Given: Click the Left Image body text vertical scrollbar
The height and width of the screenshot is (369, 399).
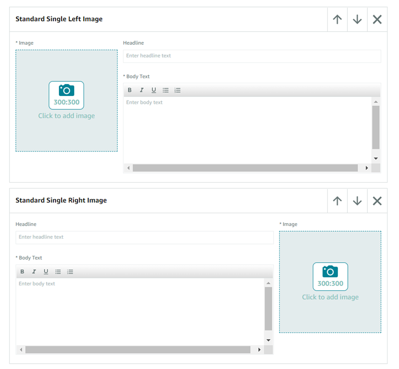Looking at the screenshot, I should 376,128.
